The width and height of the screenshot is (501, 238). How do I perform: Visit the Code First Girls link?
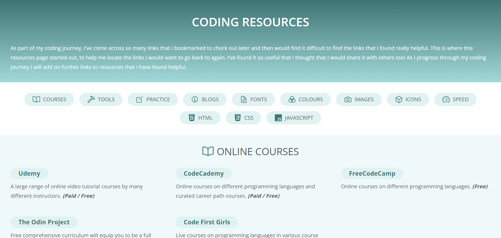pyautogui.click(x=207, y=222)
